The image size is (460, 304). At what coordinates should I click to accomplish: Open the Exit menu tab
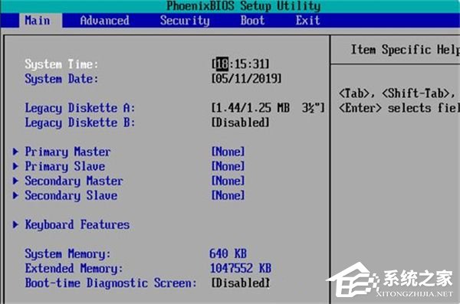click(307, 21)
